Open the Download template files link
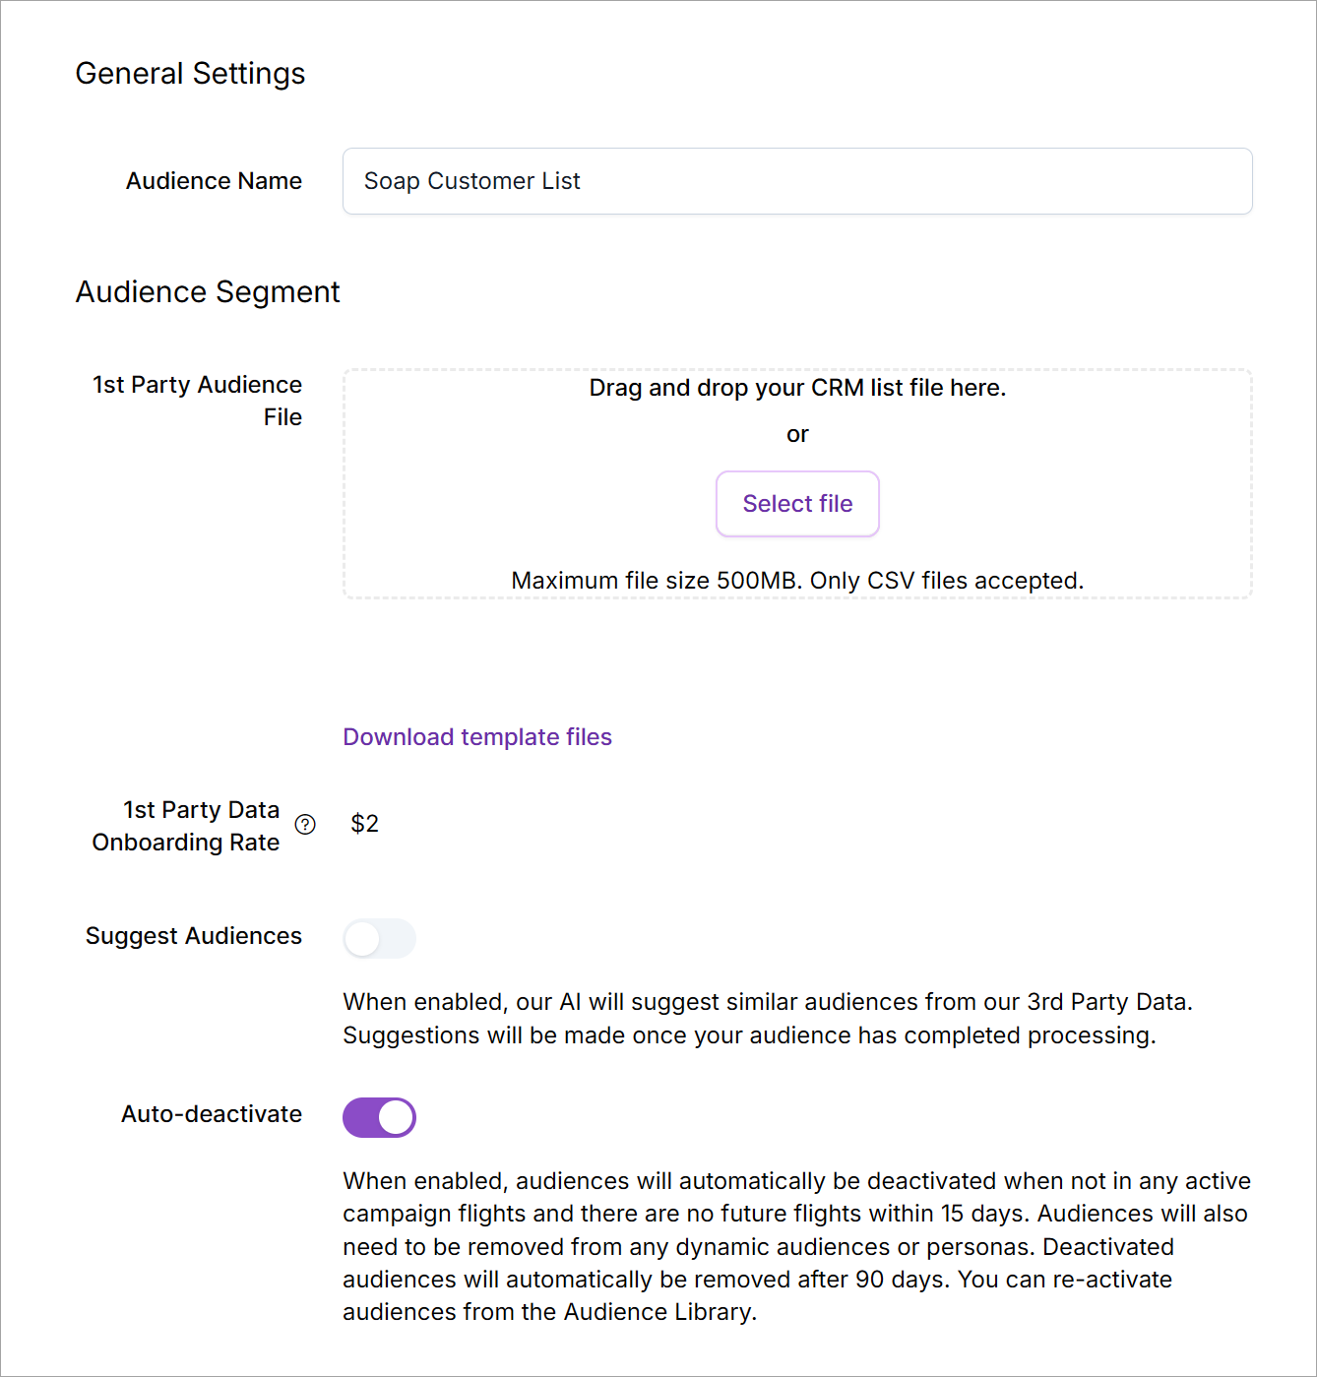This screenshot has width=1317, height=1377. click(x=477, y=737)
